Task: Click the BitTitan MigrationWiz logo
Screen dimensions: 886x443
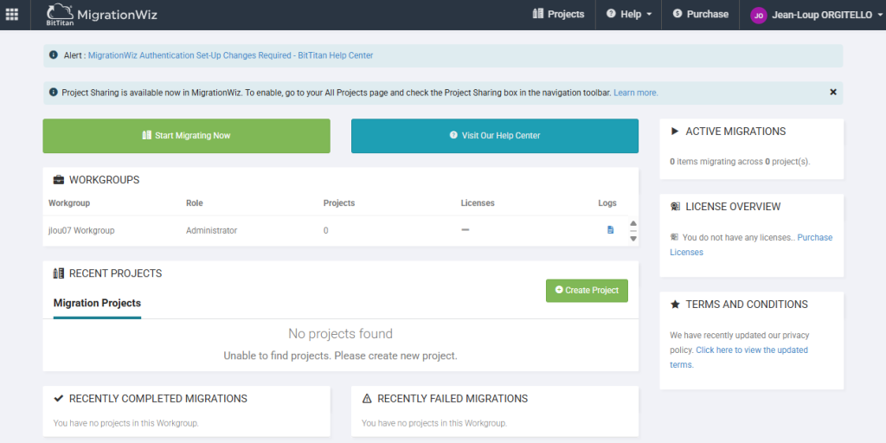Action: 102,15
